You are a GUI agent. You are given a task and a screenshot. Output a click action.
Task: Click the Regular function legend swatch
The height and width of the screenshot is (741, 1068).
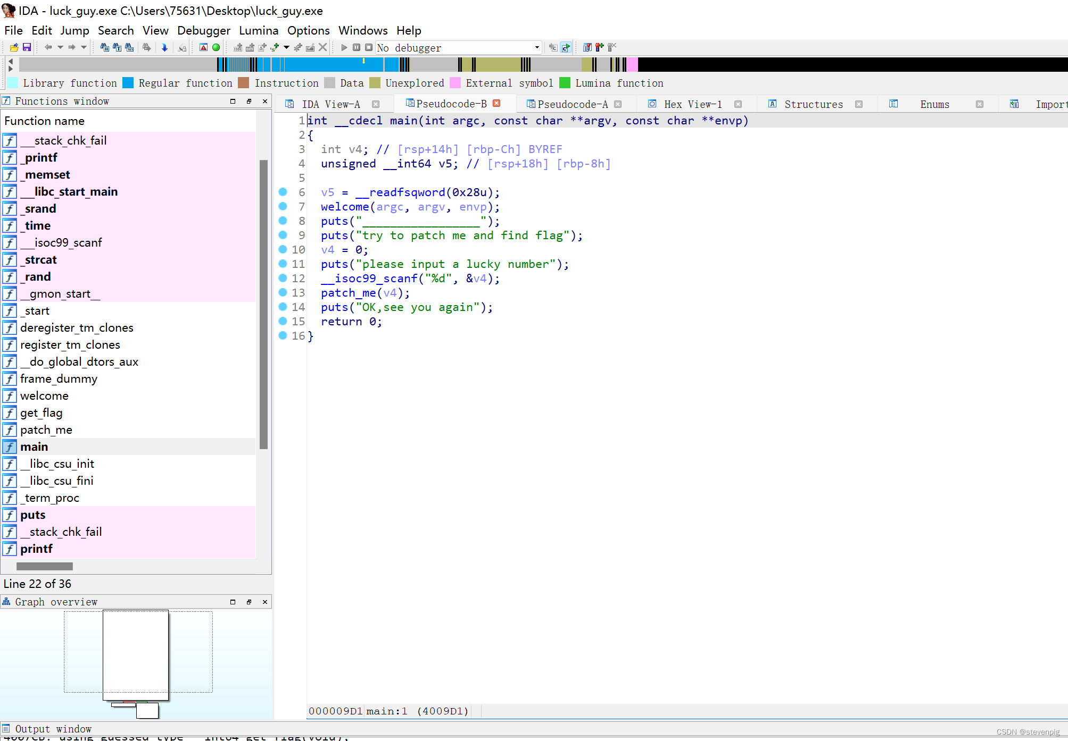(128, 83)
